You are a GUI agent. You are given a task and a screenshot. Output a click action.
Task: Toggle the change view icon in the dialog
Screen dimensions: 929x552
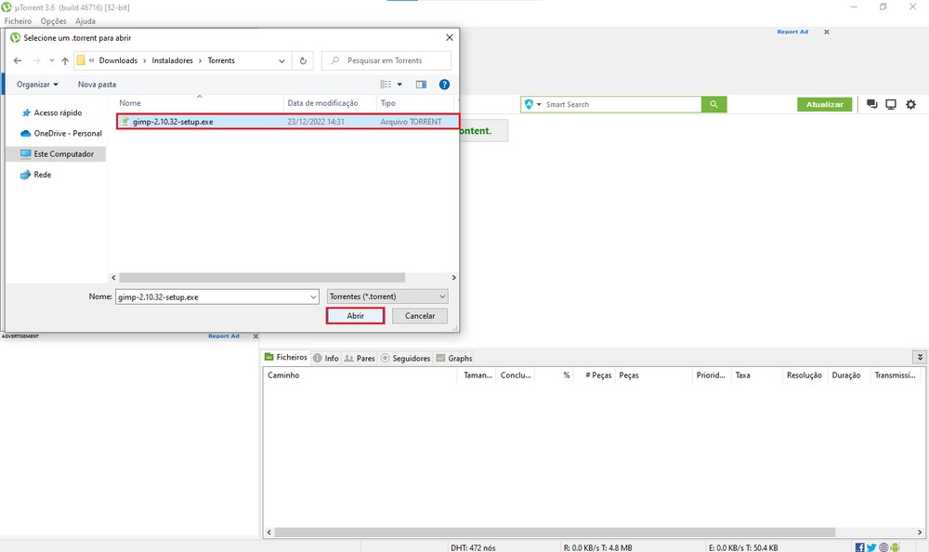tap(386, 84)
